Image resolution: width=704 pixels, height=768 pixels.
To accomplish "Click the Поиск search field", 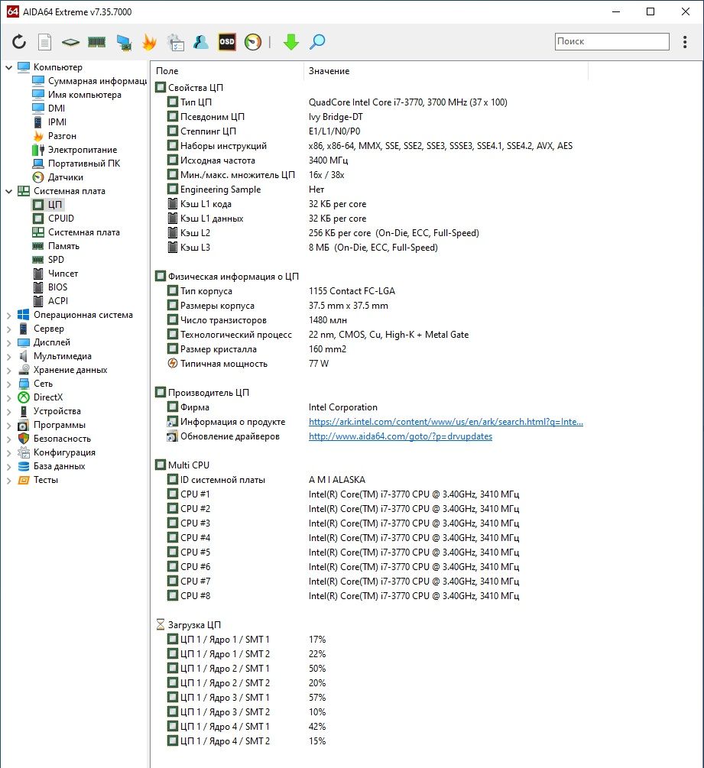I will pyautogui.click(x=612, y=41).
